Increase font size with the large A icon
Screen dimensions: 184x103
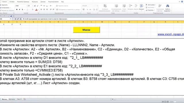point(35,6)
